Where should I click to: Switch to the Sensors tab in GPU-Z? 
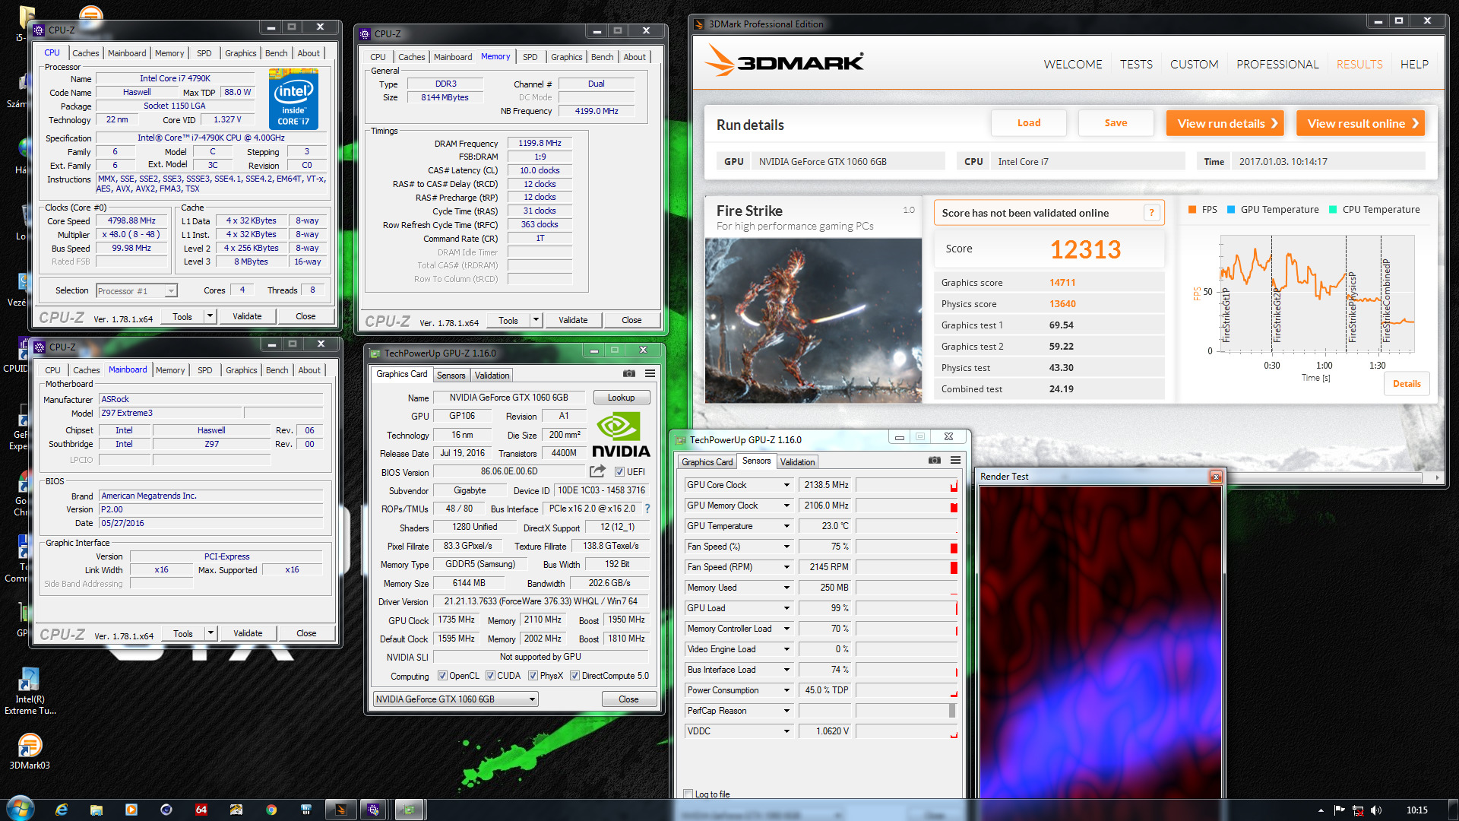tap(451, 376)
